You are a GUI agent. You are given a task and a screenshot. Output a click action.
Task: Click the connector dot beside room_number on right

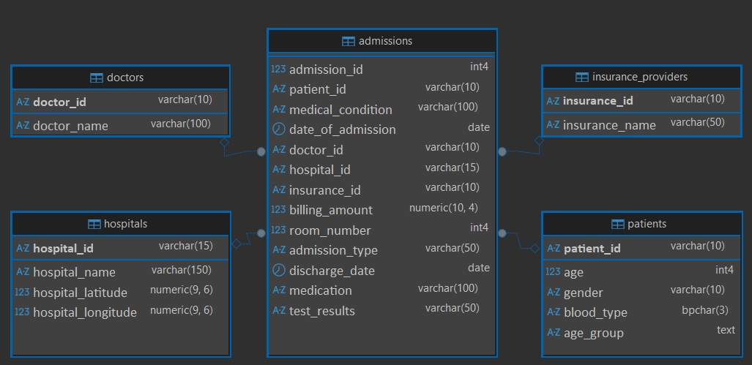click(502, 233)
